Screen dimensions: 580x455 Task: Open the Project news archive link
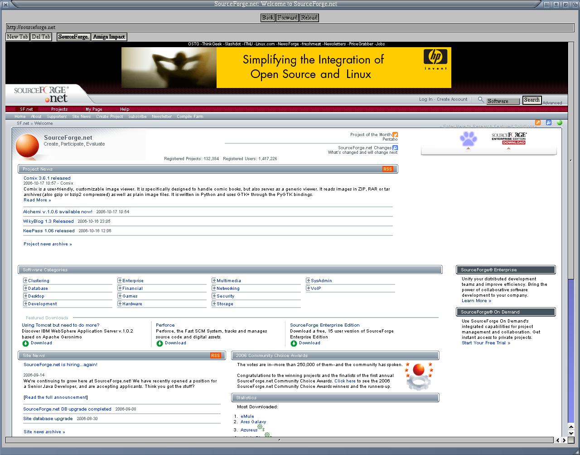(48, 244)
